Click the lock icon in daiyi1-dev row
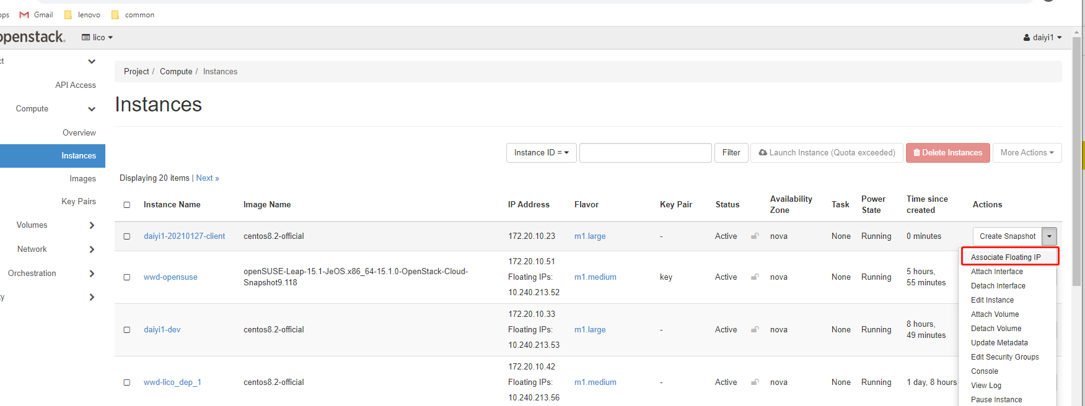This screenshot has height=406, width=1085. coord(755,329)
